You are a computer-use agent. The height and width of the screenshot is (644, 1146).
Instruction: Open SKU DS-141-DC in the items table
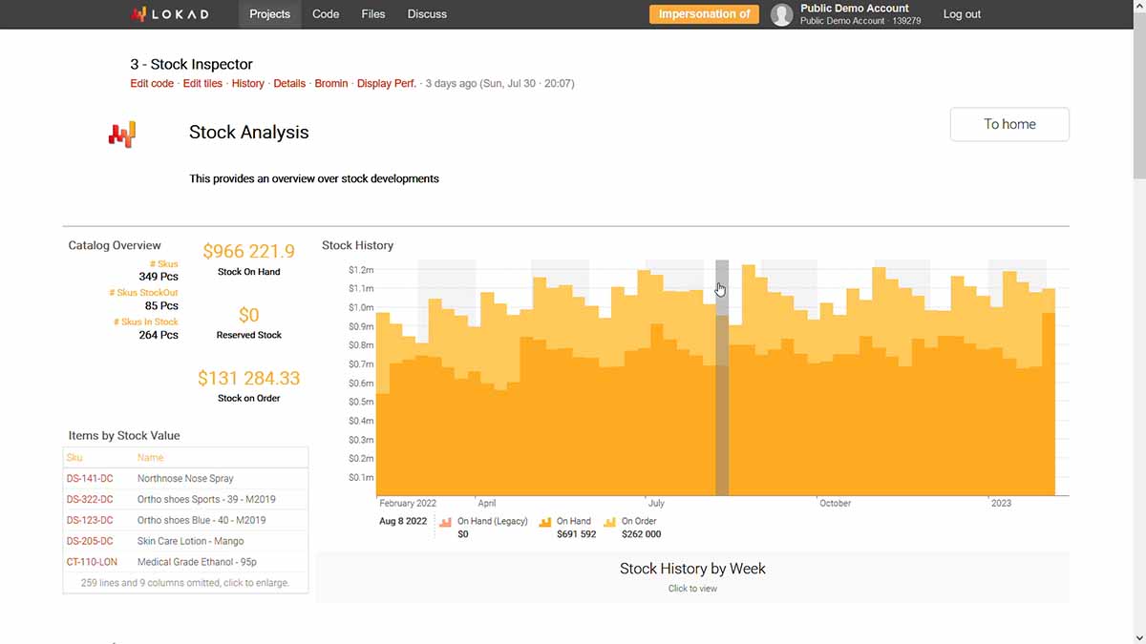point(90,479)
